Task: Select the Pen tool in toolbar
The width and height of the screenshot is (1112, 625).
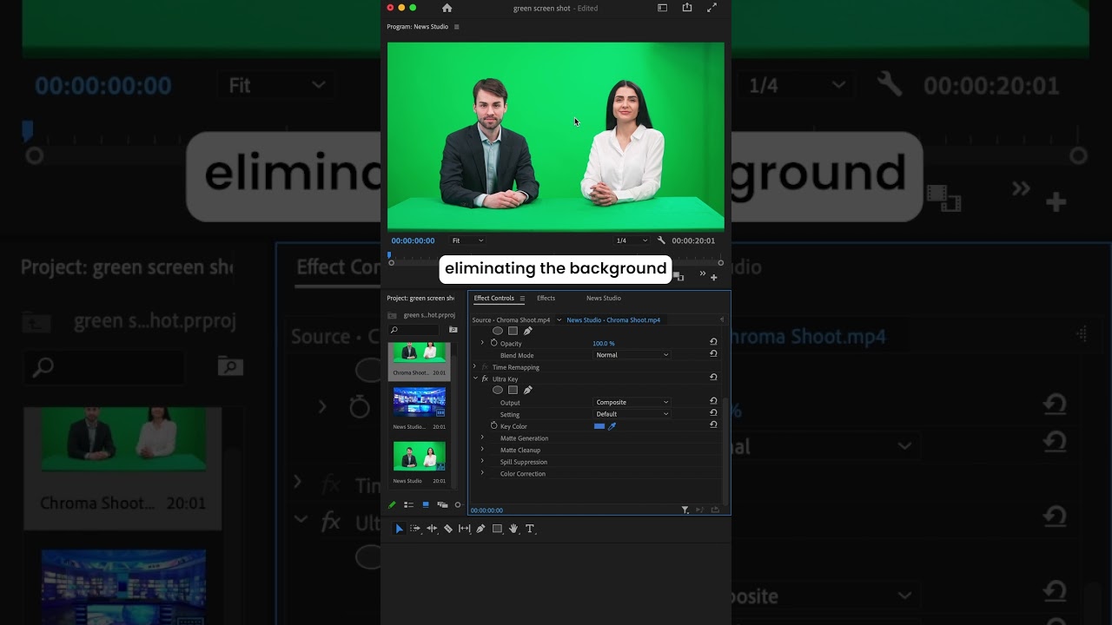Action: pos(480,529)
